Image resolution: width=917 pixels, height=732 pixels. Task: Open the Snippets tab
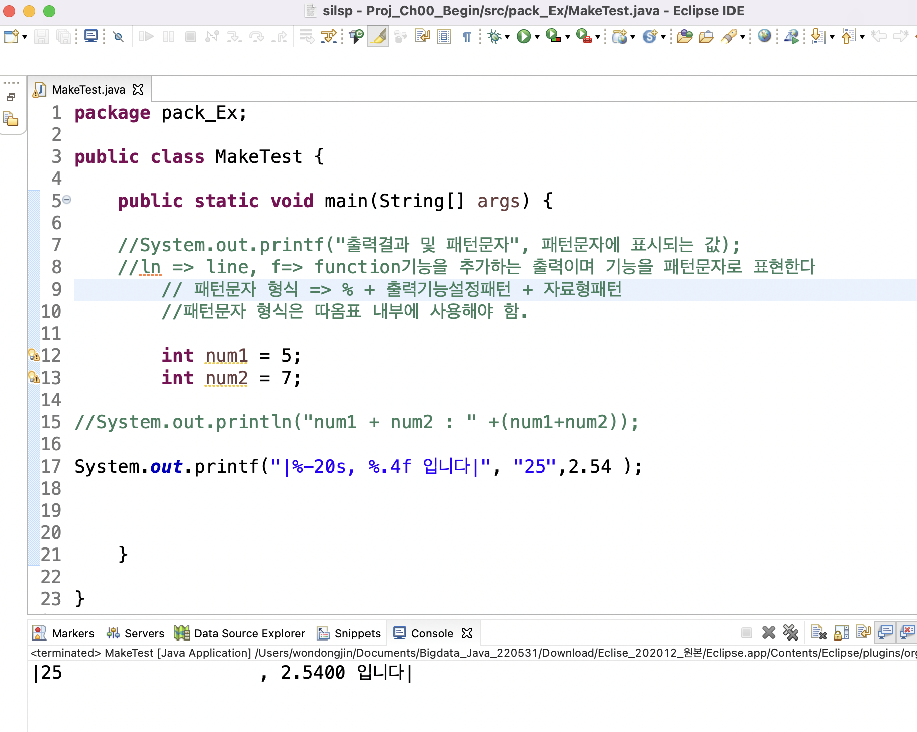348,633
